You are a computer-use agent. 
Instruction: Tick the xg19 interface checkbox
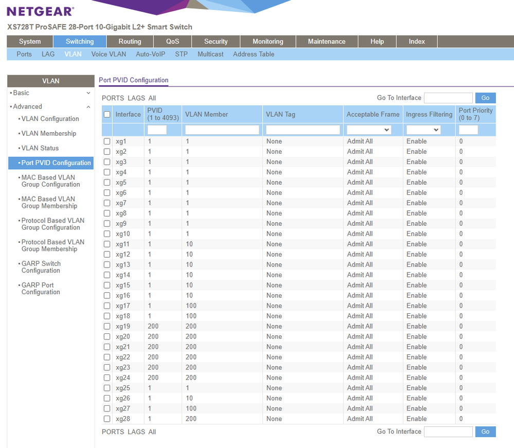pos(107,327)
